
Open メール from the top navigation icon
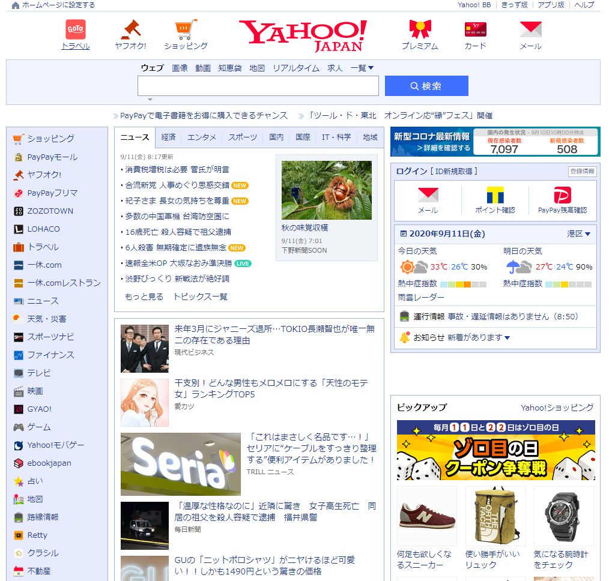530,28
